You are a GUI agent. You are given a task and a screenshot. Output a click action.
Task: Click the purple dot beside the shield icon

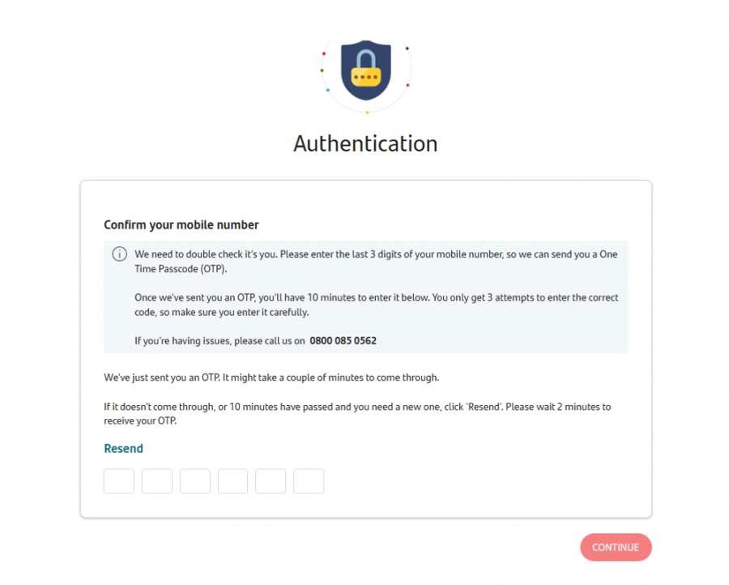407,85
